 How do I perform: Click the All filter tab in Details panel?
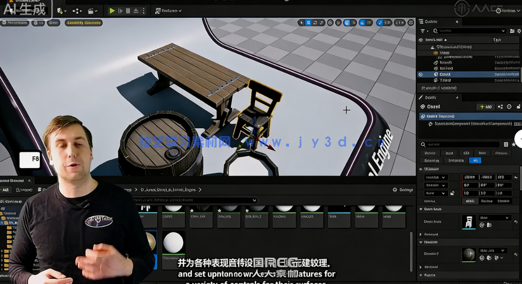pyautogui.click(x=476, y=160)
